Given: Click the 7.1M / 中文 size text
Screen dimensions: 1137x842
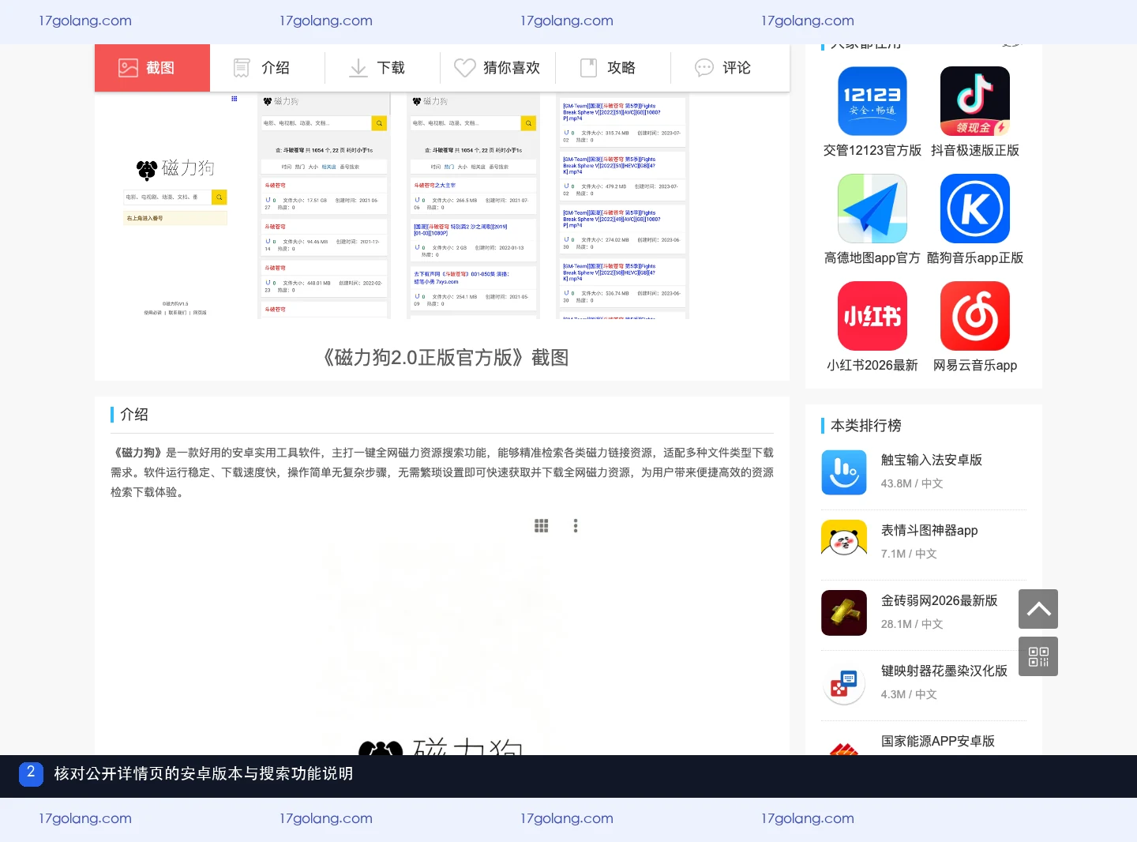Looking at the screenshot, I should pos(909,554).
